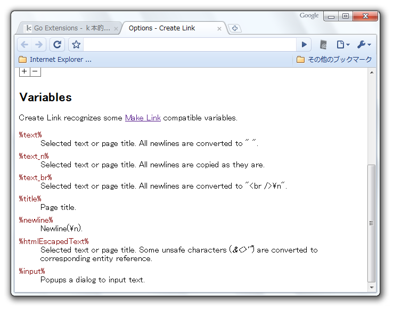Close the browser window
The width and height of the screenshot is (393, 309).
365,17
